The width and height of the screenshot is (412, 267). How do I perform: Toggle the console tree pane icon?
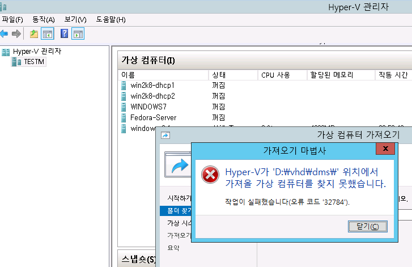(48, 33)
